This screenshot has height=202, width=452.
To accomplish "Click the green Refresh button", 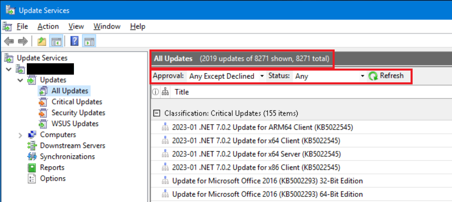I will 386,76.
